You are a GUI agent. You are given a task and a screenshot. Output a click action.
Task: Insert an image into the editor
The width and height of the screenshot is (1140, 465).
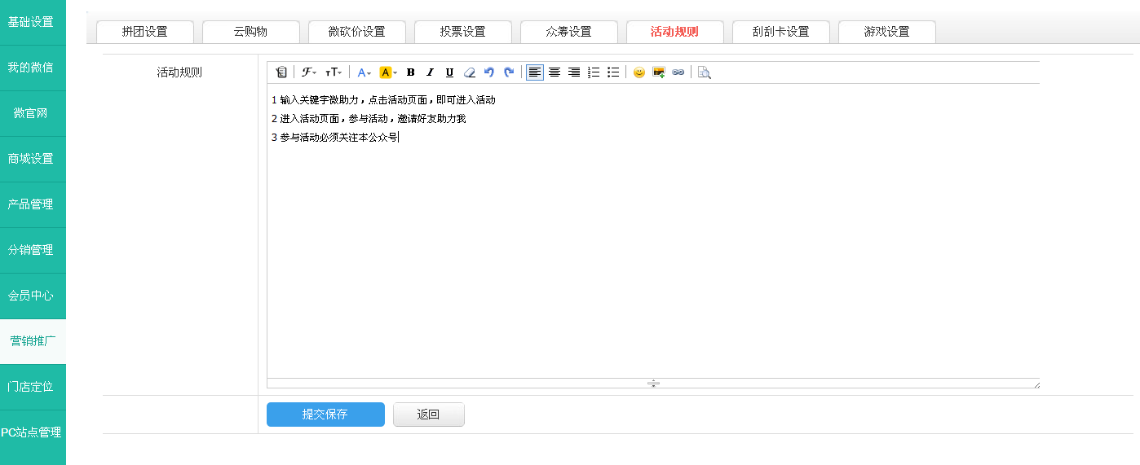pos(659,72)
